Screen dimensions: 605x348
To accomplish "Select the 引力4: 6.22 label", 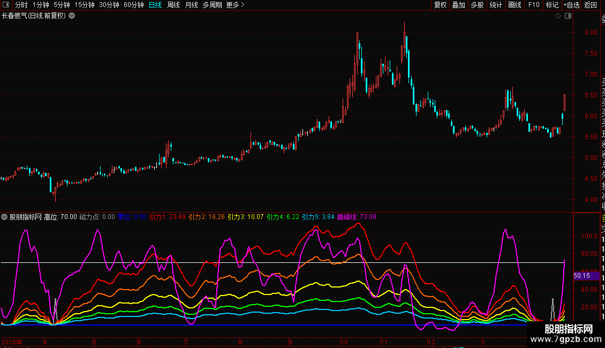I will [x=283, y=217].
